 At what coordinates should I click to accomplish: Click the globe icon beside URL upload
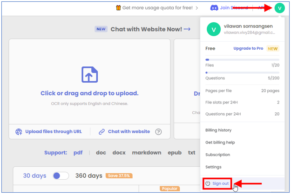19,132
